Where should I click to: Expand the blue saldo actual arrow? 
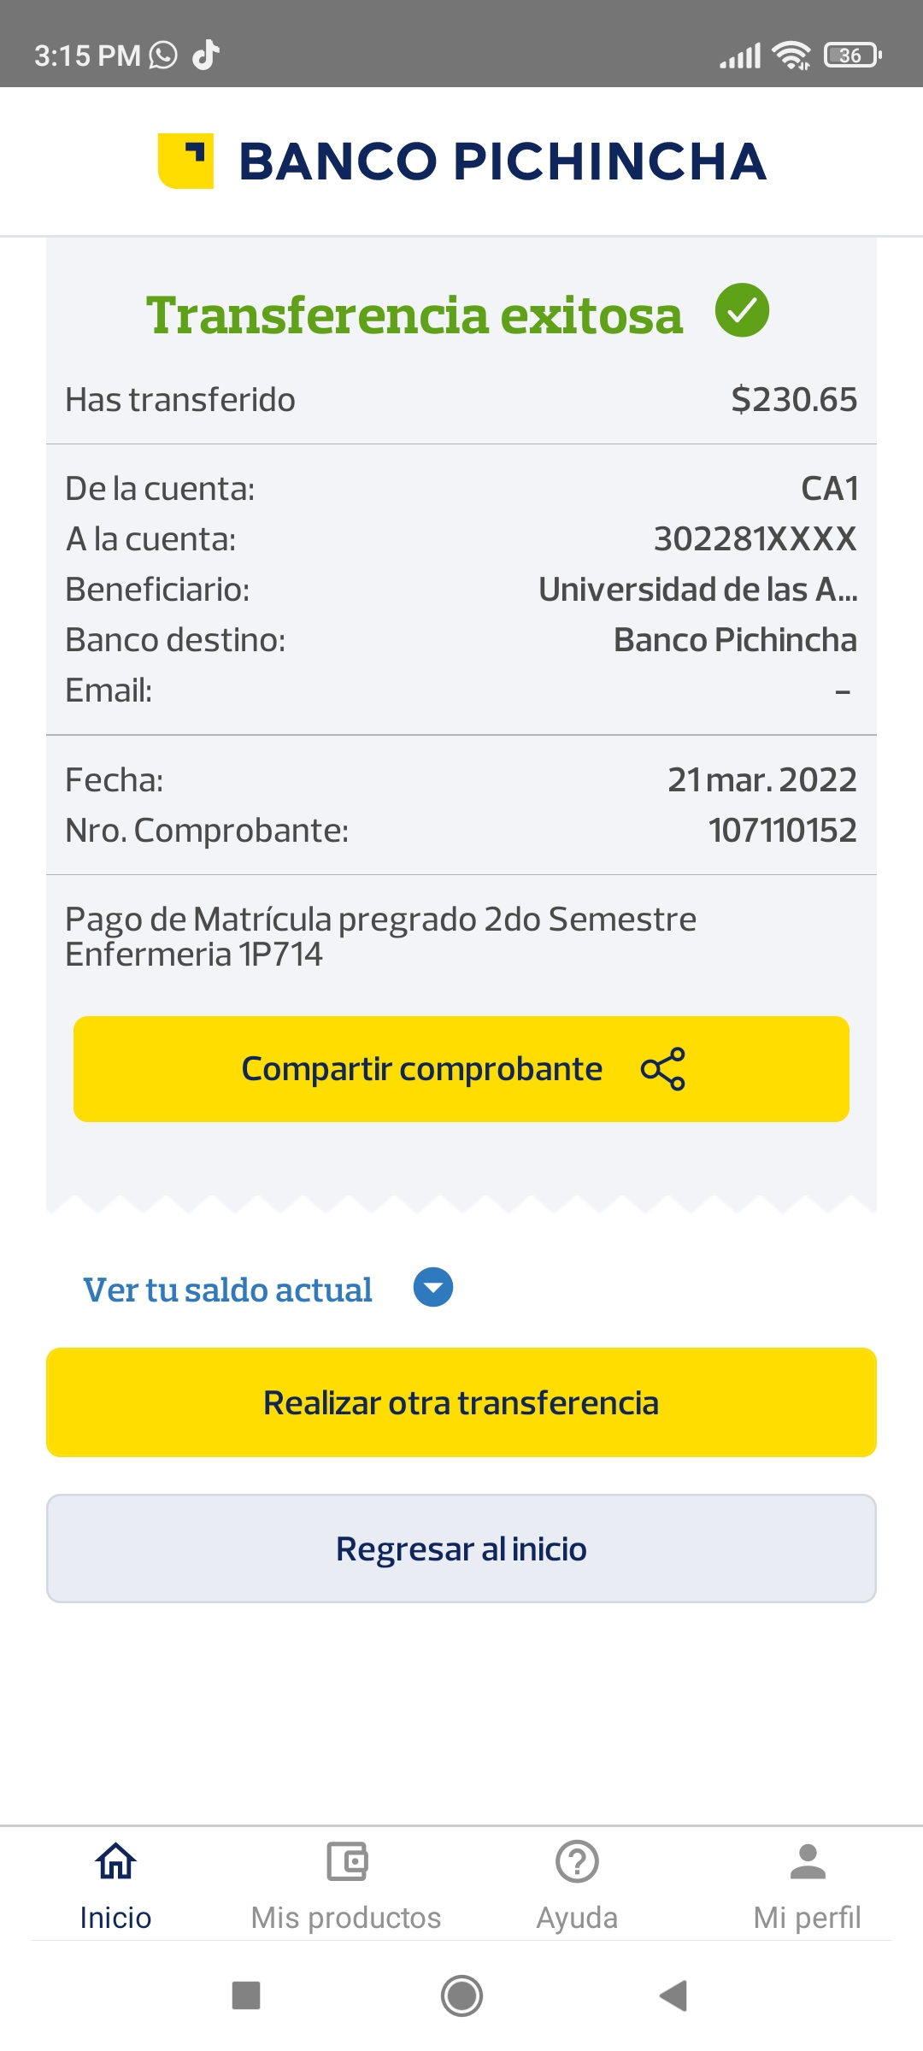click(433, 1288)
